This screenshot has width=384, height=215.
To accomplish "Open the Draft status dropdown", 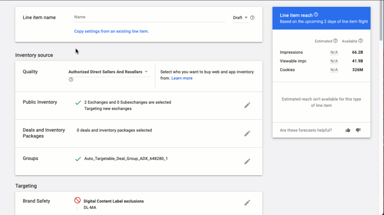I will tap(240, 17).
